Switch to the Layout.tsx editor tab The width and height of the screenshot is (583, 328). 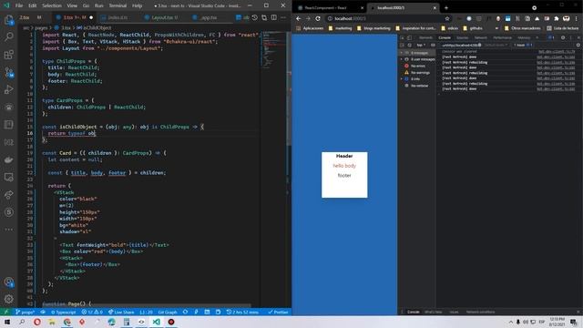tap(161, 17)
